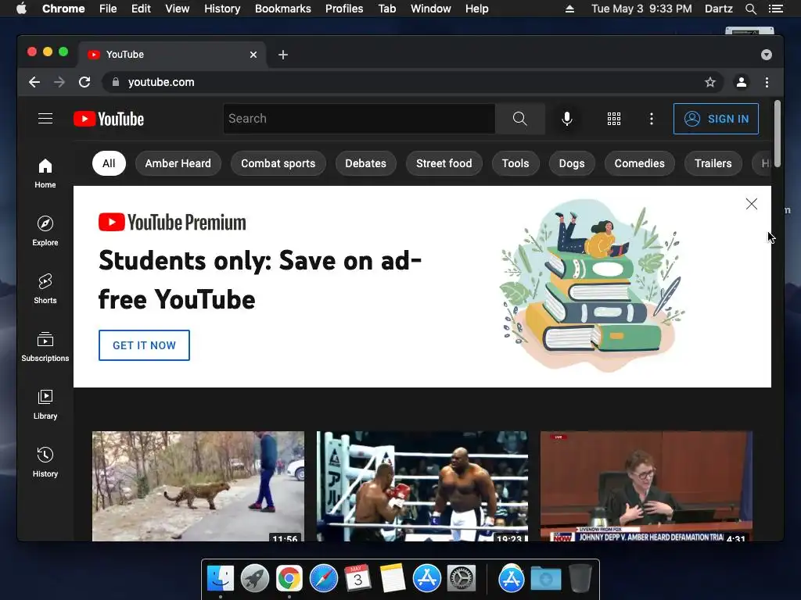801x600 pixels.
Task: Open History in sidebar
Action: pyautogui.click(x=45, y=462)
